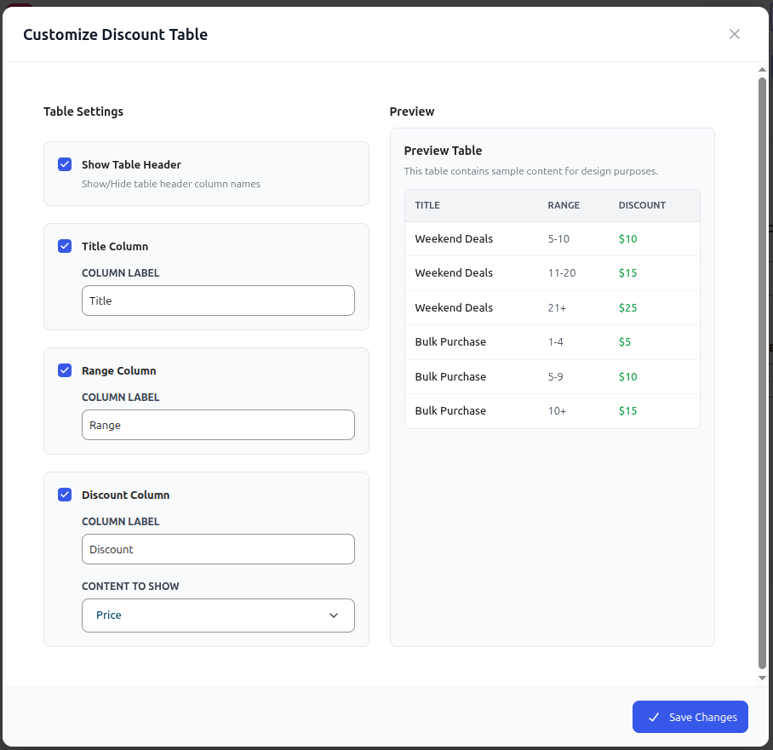Toggle the Discount Column checkbox
Image resolution: width=773 pixels, height=750 pixels.
[x=65, y=495]
